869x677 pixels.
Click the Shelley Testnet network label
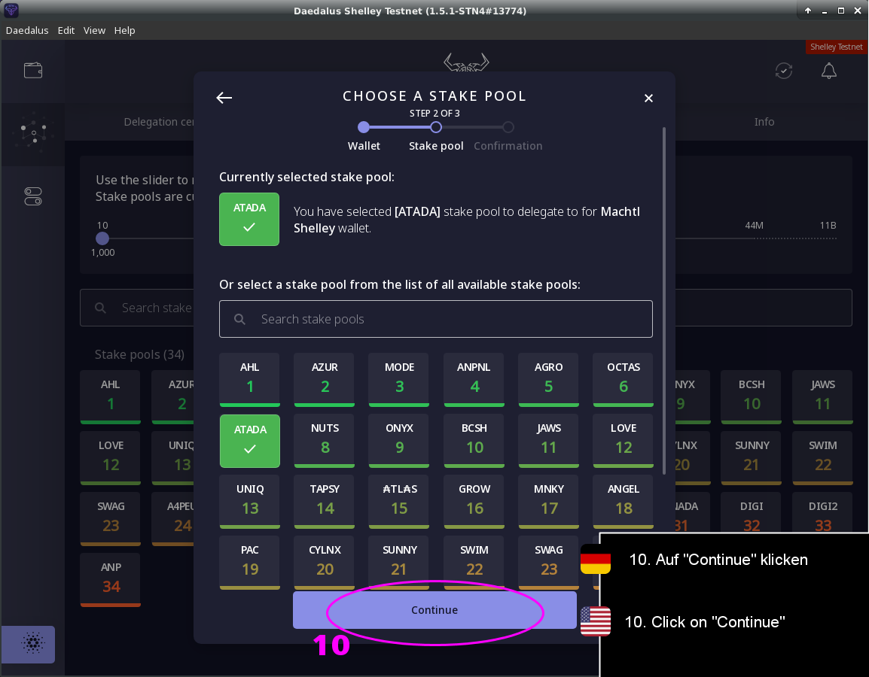point(837,47)
